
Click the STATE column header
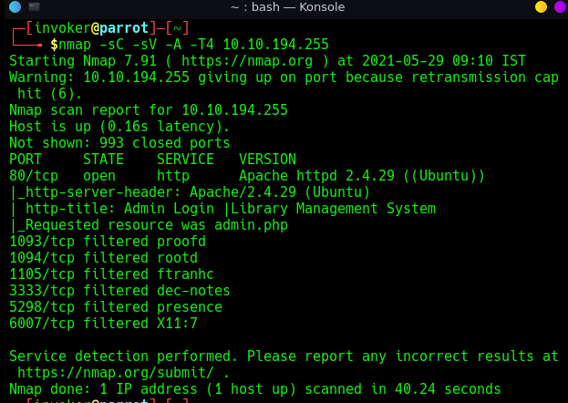tap(104, 159)
